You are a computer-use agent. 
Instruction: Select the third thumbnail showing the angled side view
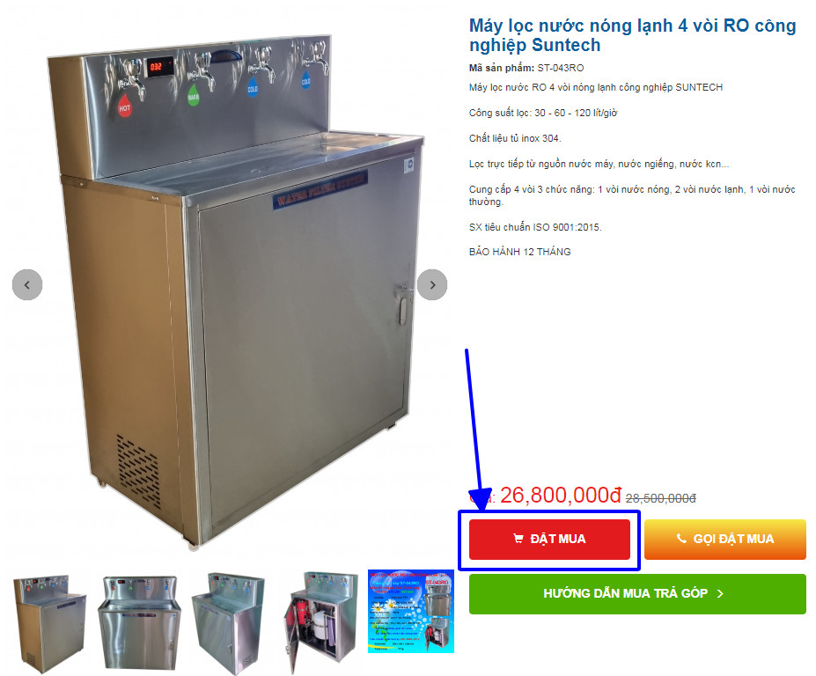[228, 622]
